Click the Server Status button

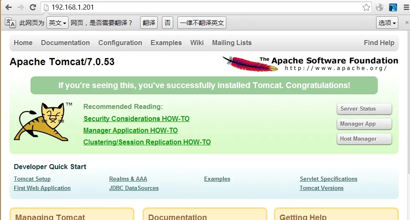coord(364,109)
